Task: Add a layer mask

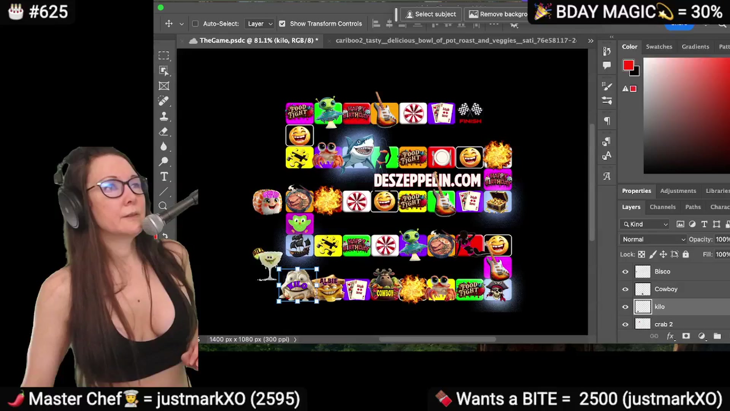Action: click(x=686, y=336)
